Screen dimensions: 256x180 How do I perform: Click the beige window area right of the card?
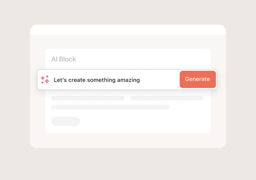click(x=218, y=110)
